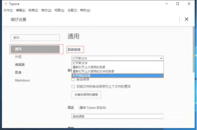Open the 文件(F) menu
Viewport: 197px width, 130px height.
(x=8, y=10)
